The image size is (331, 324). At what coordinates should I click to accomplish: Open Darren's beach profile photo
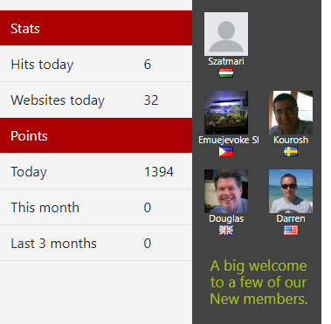point(291,191)
